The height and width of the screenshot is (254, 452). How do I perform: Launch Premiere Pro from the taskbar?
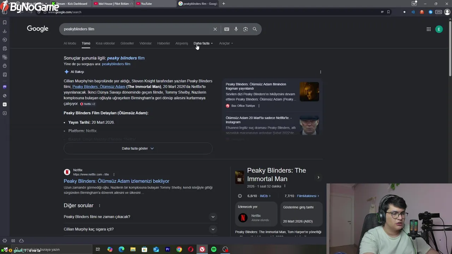168,249
